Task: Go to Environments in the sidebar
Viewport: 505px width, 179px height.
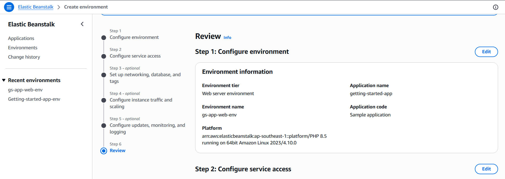Action: 23,48
